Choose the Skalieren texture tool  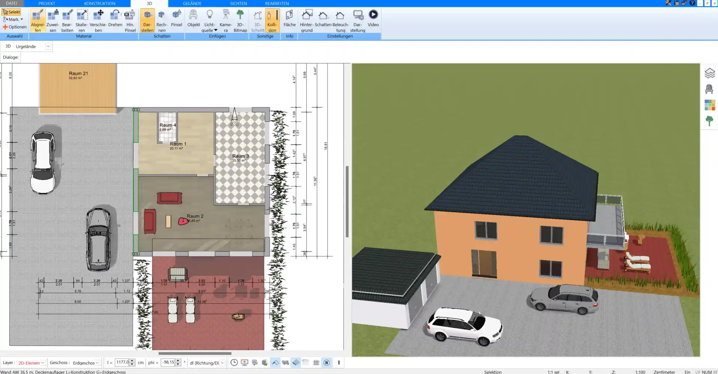[82, 21]
